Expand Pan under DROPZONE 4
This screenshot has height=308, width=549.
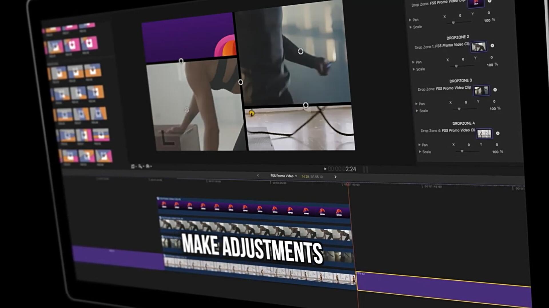coord(419,145)
